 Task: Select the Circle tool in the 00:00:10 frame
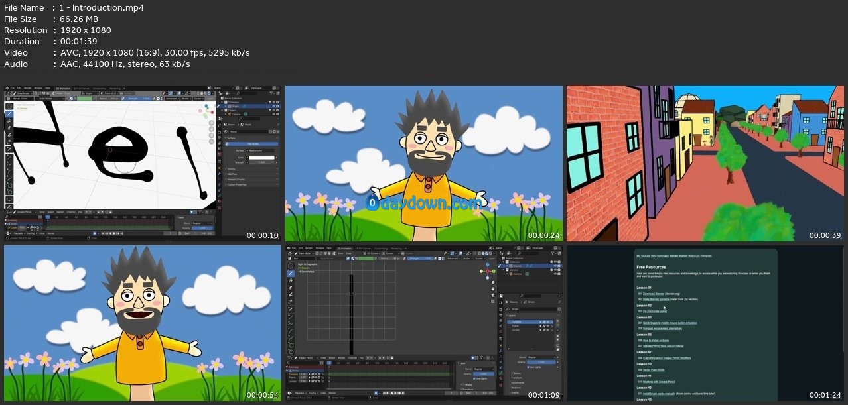click(9, 192)
